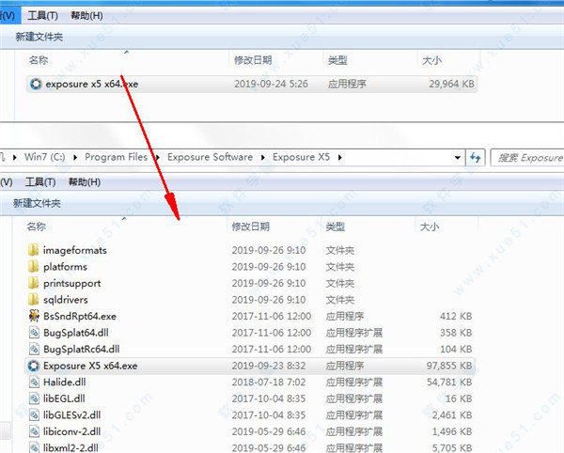
Task: Click the libiconv-2.dll file icon
Action: click(x=34, y=431)
